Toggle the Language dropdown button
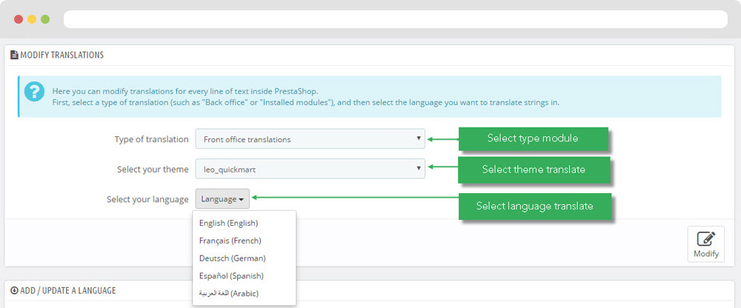Screen dimensions: 741x308 [222, 199]
